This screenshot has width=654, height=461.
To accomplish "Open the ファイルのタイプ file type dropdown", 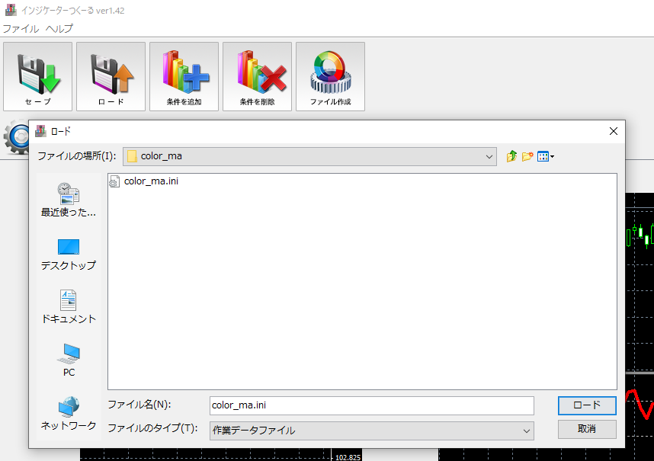I will click(x=527, y=431).
